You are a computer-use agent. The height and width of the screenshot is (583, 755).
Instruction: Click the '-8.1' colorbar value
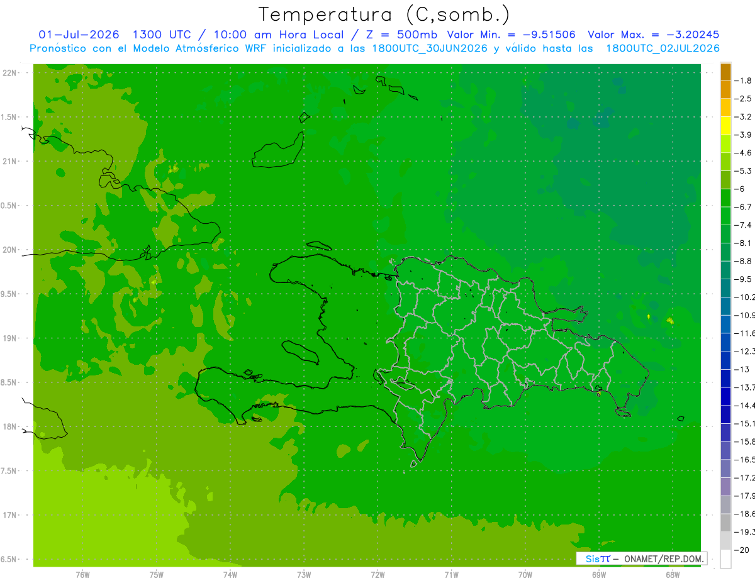pos(744,243)
